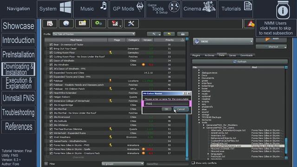
Task: Click orange update icon on JKs Windhelm row
Action: 143,65
